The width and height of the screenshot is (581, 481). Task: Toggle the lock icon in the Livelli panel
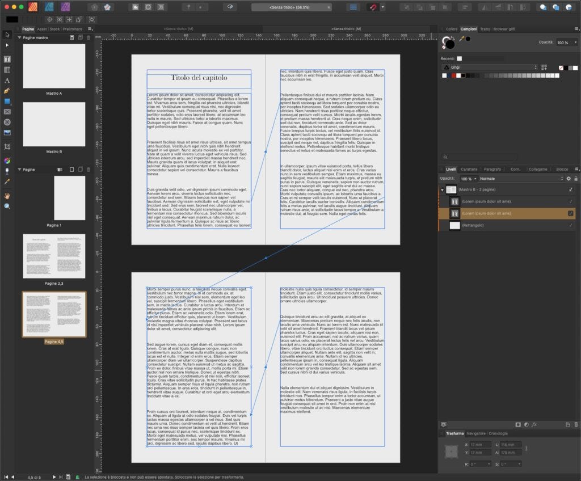pyautogui.click(x=576, y=179)
